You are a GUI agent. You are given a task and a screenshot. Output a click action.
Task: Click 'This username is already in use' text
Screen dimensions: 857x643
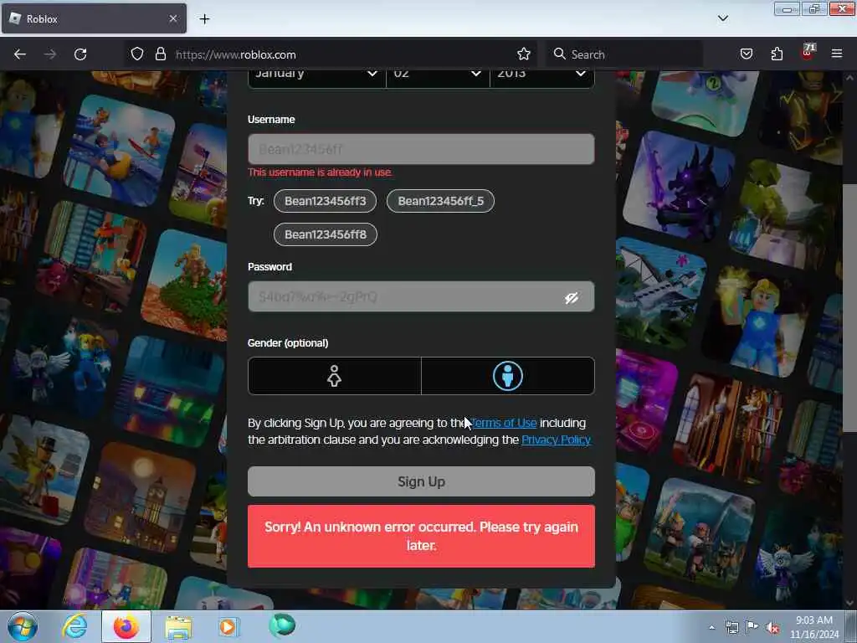click(321, 172)
